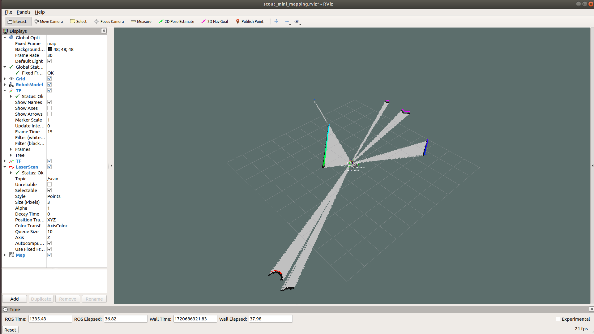
Task: Expand the Frames entry under TF
Action: 11,149
